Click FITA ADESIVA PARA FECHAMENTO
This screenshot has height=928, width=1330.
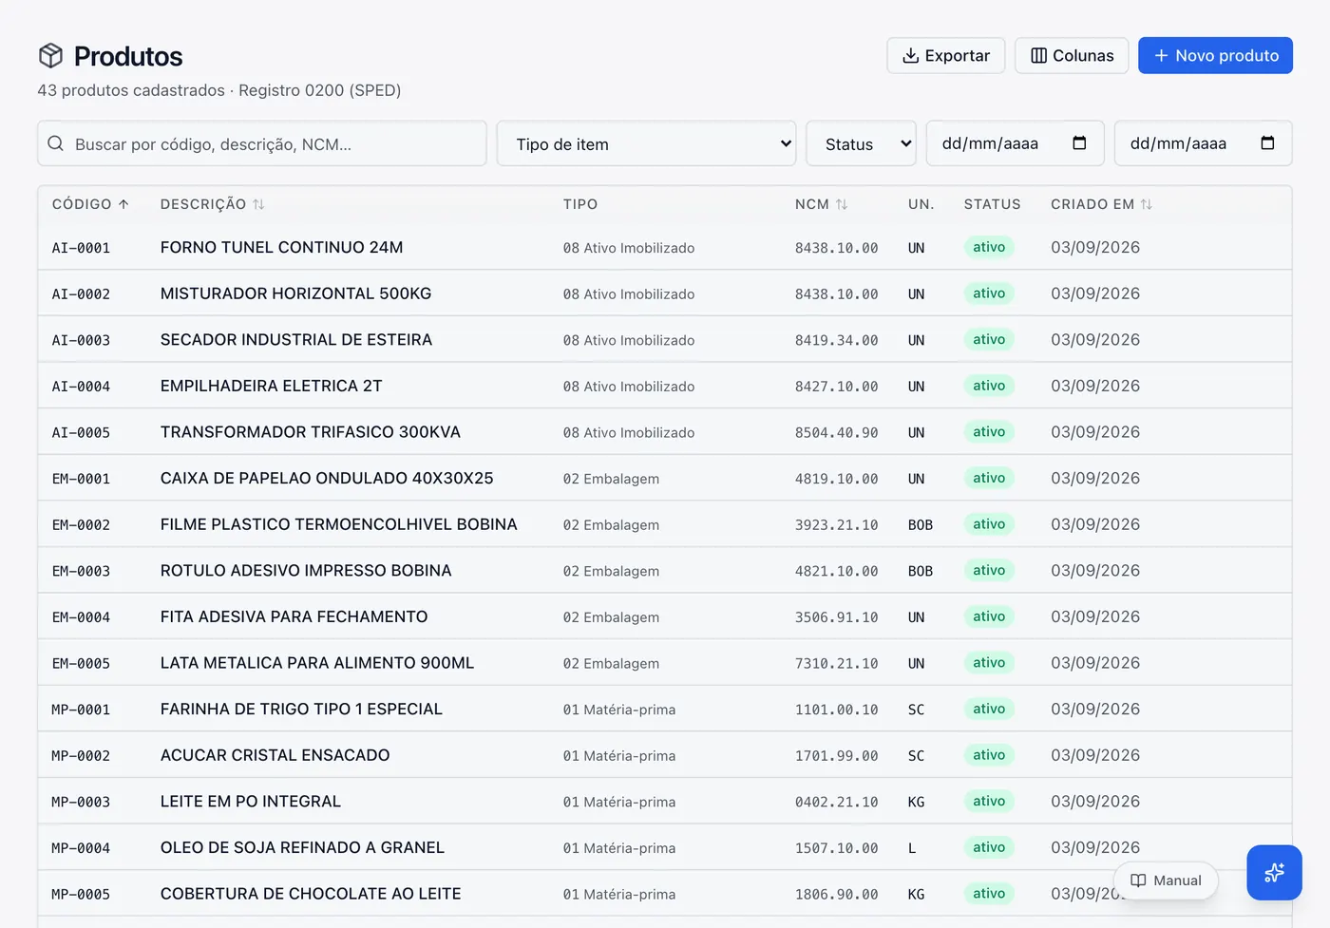(294, 616)
